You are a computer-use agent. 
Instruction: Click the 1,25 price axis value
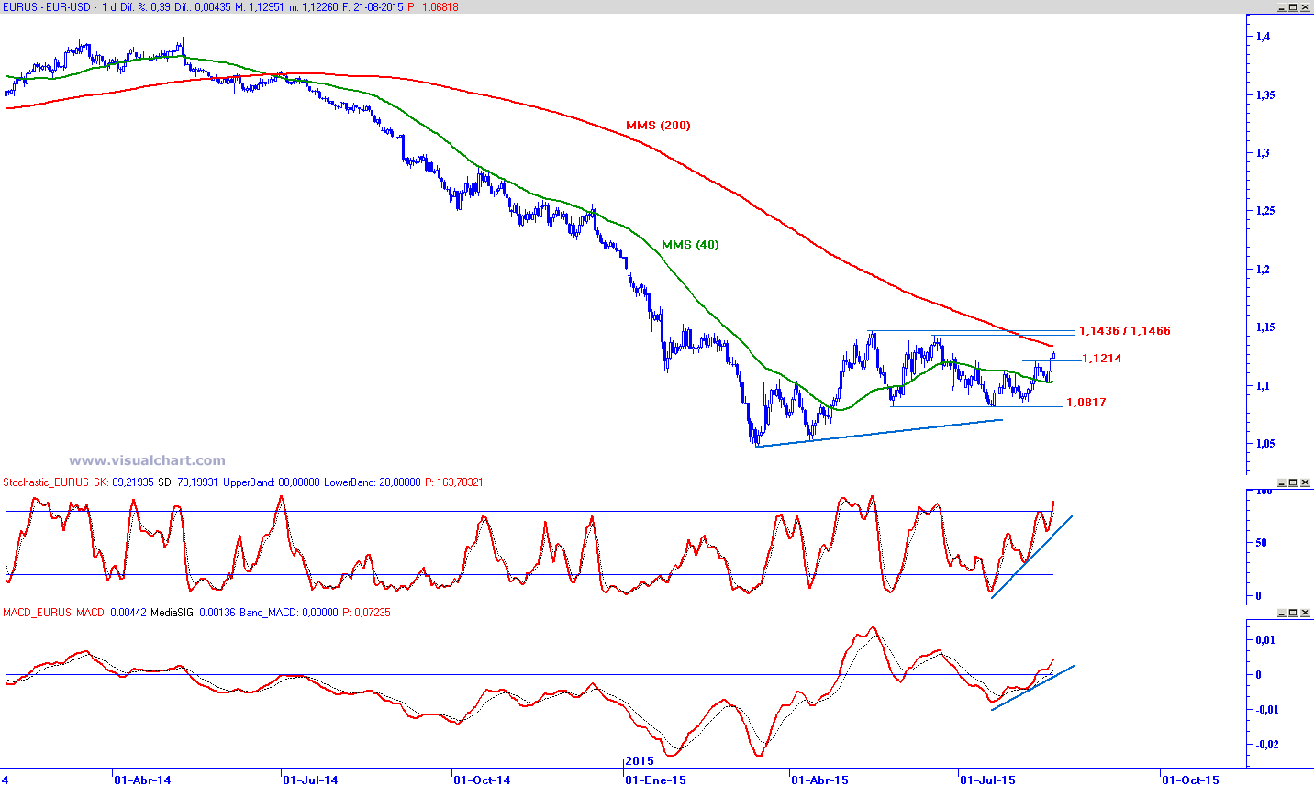pos(1266,211)
